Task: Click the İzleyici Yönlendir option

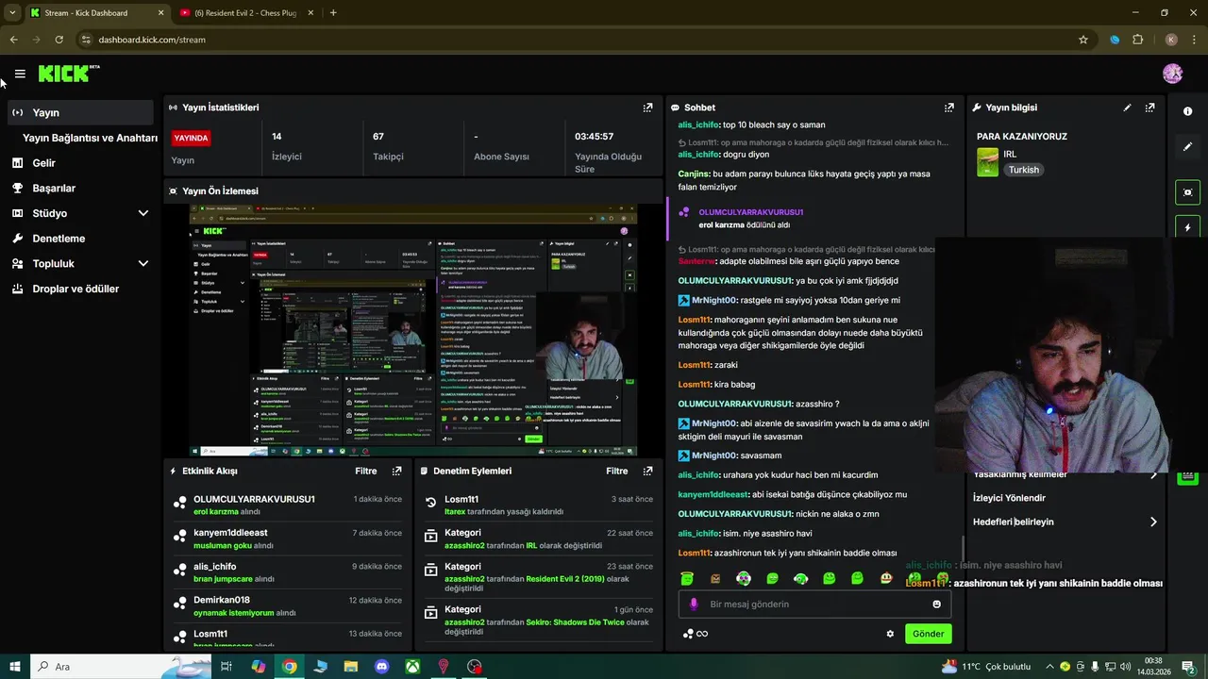Action: coord(1009,498)
